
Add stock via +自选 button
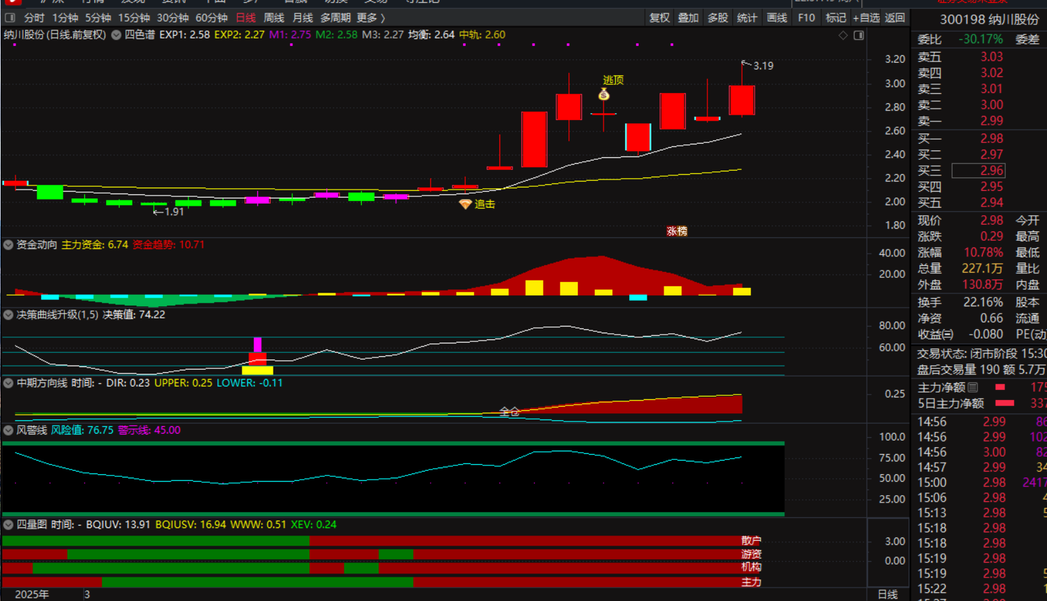coord(866,18)
